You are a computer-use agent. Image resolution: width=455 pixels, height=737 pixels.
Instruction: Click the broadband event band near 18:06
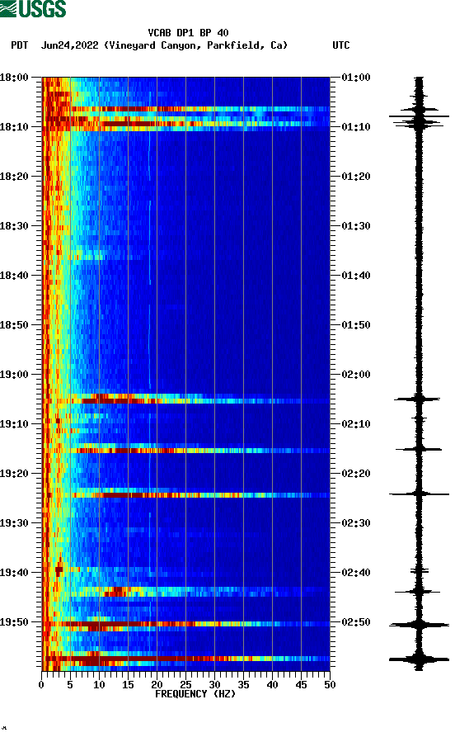pyautogui.click(x=186, y=109)
